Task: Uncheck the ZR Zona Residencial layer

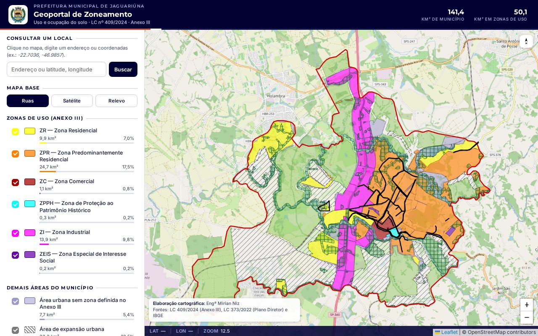Action: point(16,132)
